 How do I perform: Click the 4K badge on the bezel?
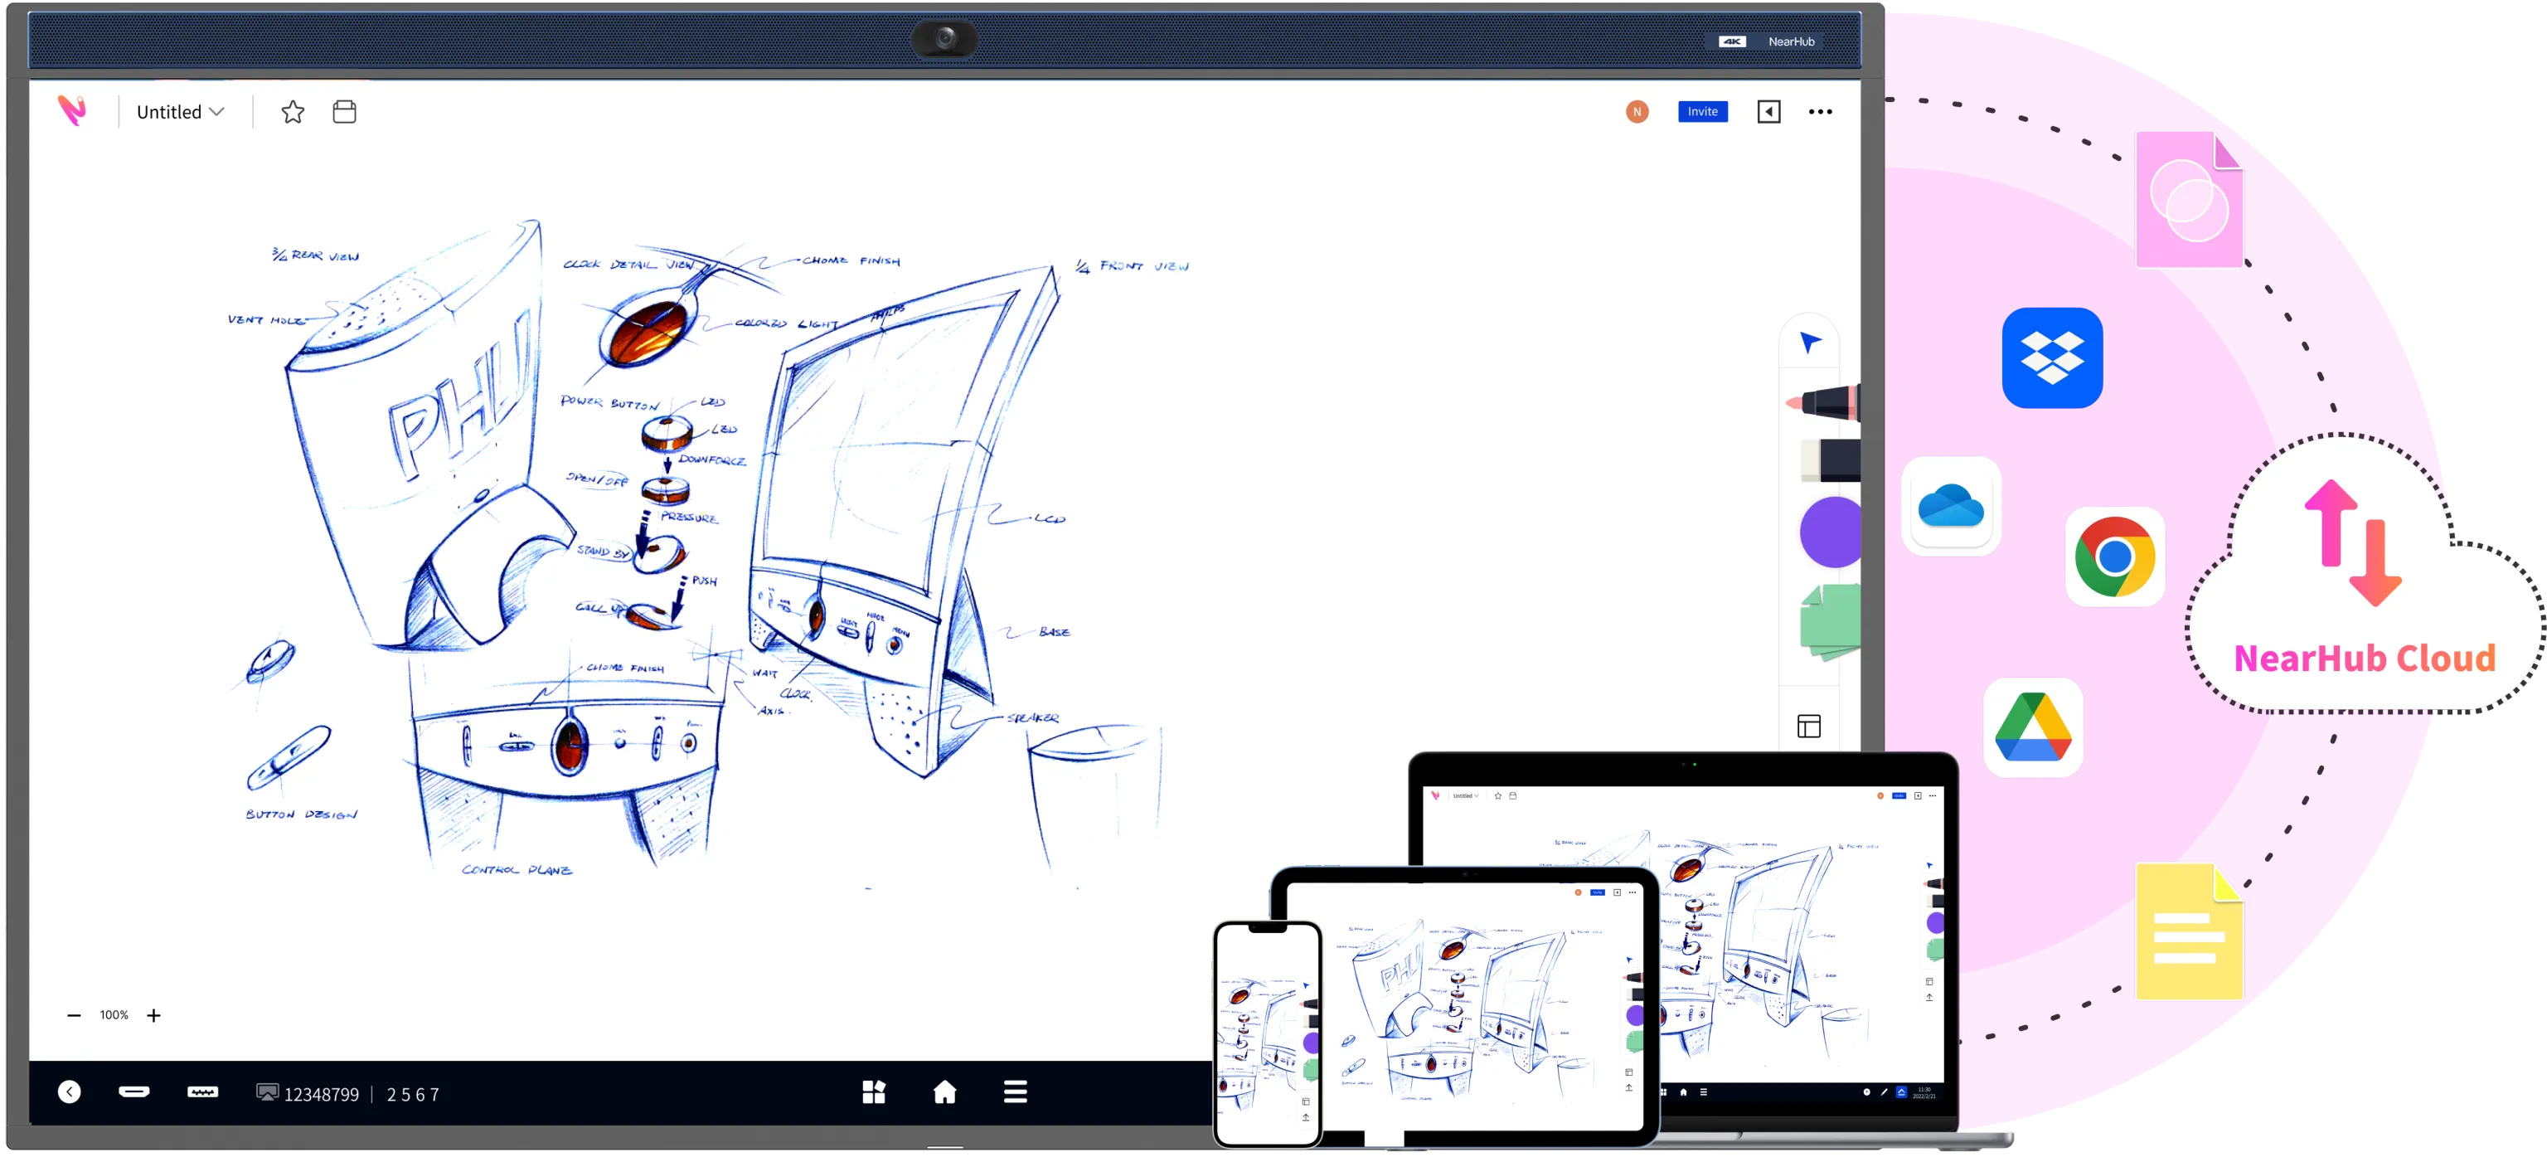click(x=1731, y=41)
